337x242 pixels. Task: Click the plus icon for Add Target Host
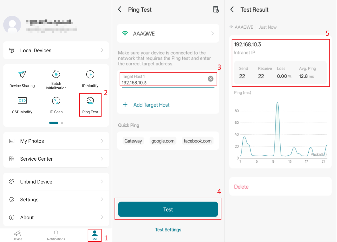point(125,105)
